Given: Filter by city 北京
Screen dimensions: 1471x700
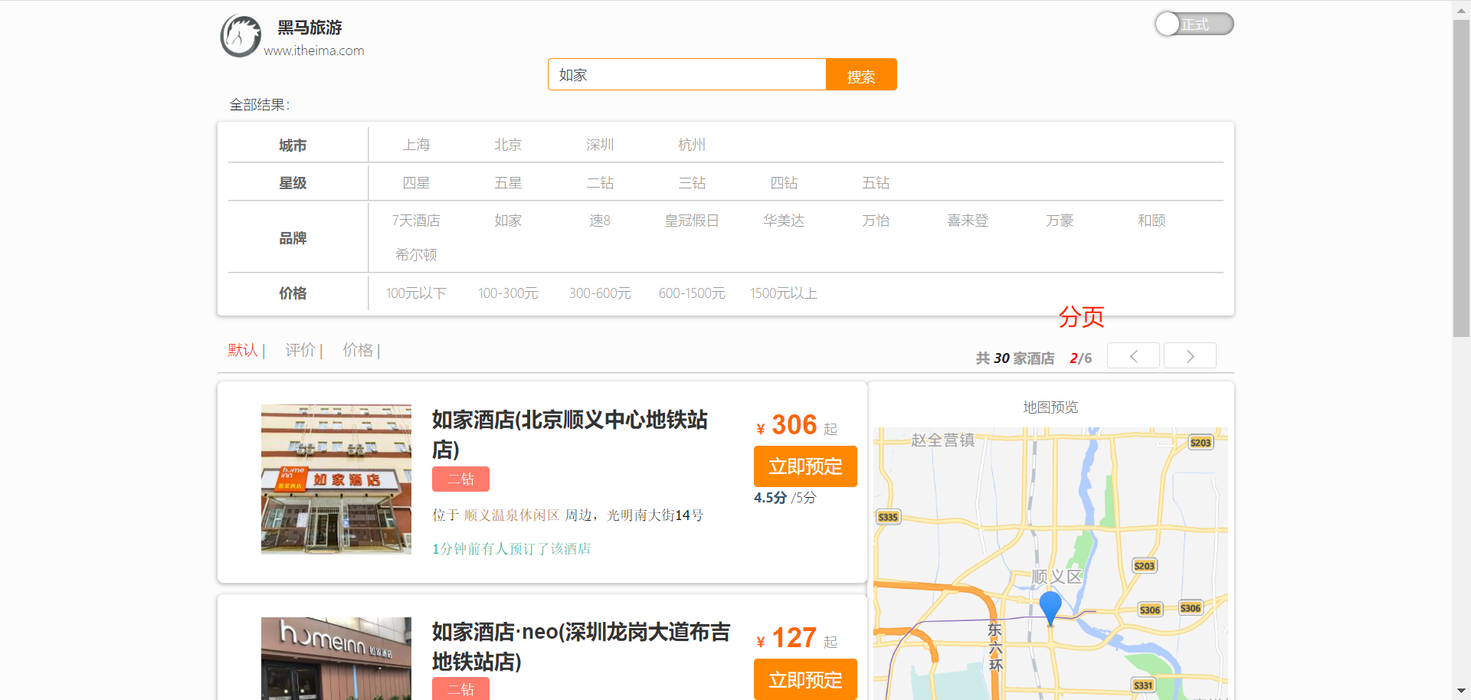Looking at the screenshot, I should coord(508,145).
